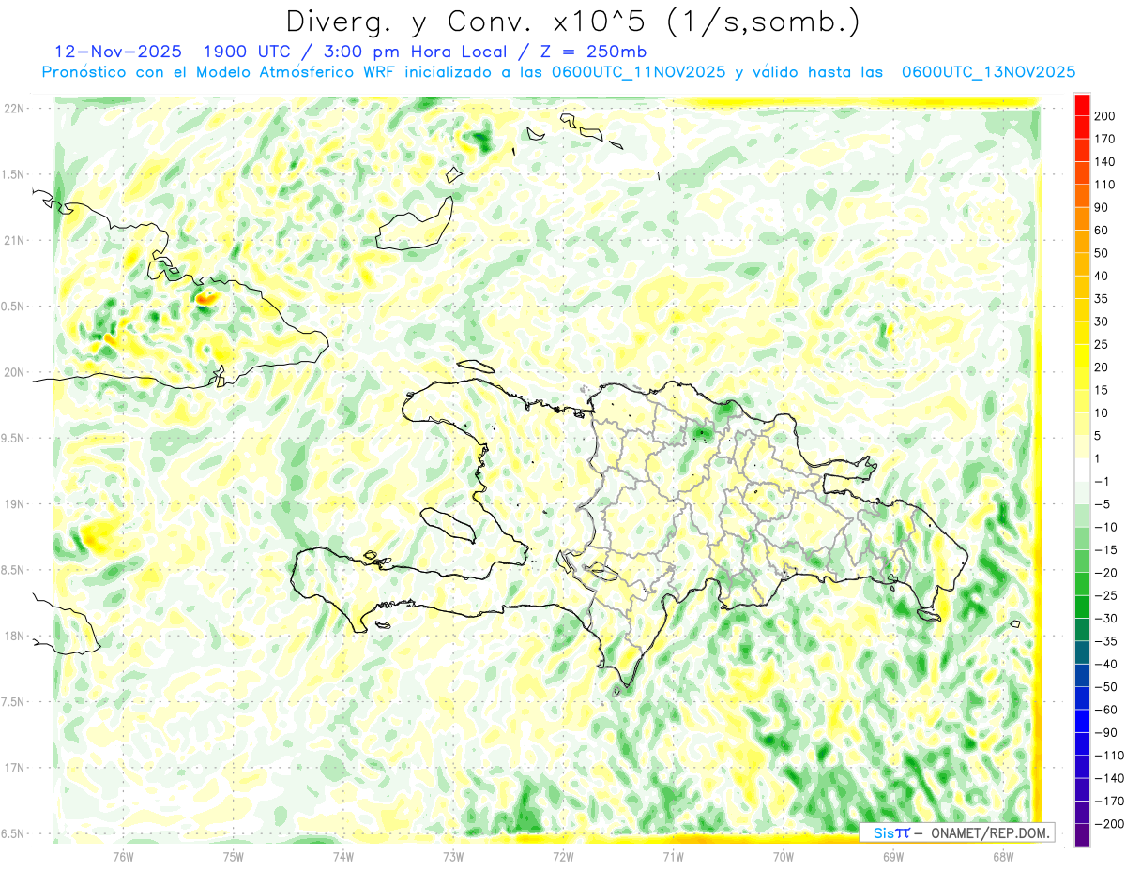This screenshot has height=869, width=1126.
Task: Click the '22N' latitude label
Action: coord(13,108)
